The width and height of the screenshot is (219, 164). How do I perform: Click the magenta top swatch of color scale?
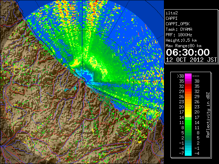pos(188,76)
